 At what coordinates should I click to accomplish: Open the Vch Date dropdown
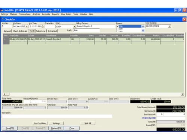[27, 27]
